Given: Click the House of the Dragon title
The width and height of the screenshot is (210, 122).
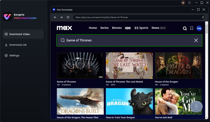Looking at the screenshot, I should (166, 82).
